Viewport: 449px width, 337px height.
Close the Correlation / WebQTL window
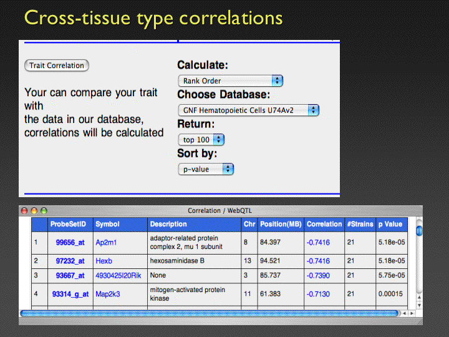click(25, 211)
